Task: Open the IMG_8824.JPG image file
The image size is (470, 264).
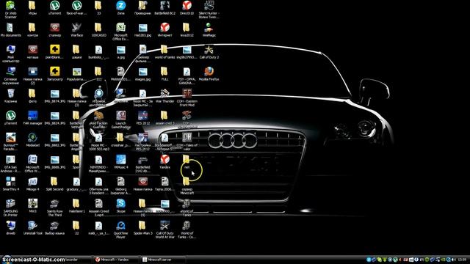Action: [54, 118]
